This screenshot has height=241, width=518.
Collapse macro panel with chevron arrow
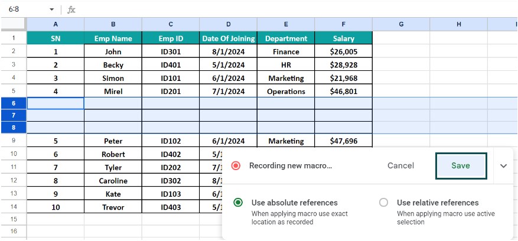[x=503, y=166]
